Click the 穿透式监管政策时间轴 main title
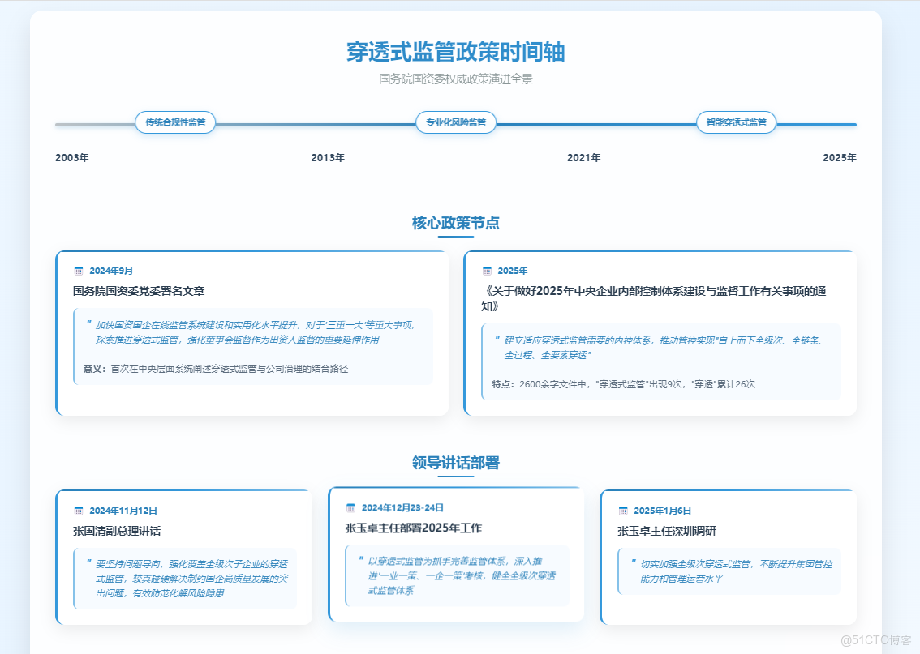This screenshot has width=920, height=654. [455, 52]
